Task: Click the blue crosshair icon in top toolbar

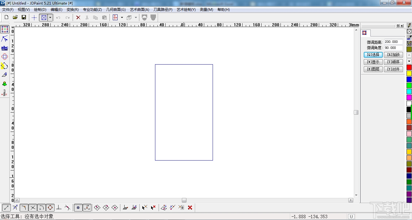Action: click(x=34, y=18)
